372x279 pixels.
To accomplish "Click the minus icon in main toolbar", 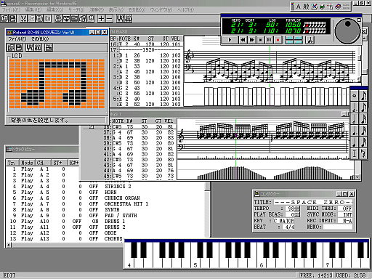I will pos(109,18).
